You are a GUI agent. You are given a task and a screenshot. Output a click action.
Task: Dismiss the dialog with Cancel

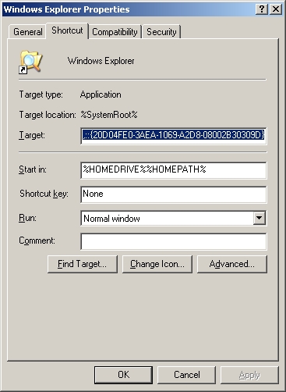(x=186, y=375)
